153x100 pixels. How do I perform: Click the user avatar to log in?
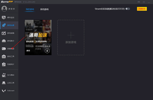(x=4, y=9)
